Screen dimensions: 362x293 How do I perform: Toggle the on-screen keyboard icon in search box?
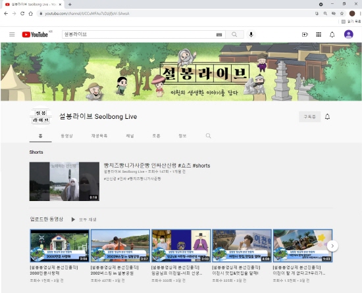click(x=219, y=35)
